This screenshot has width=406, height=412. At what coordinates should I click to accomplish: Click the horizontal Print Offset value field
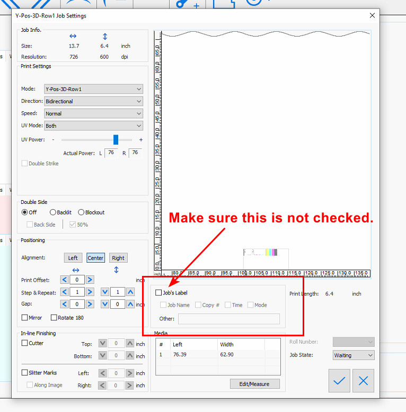77,280
